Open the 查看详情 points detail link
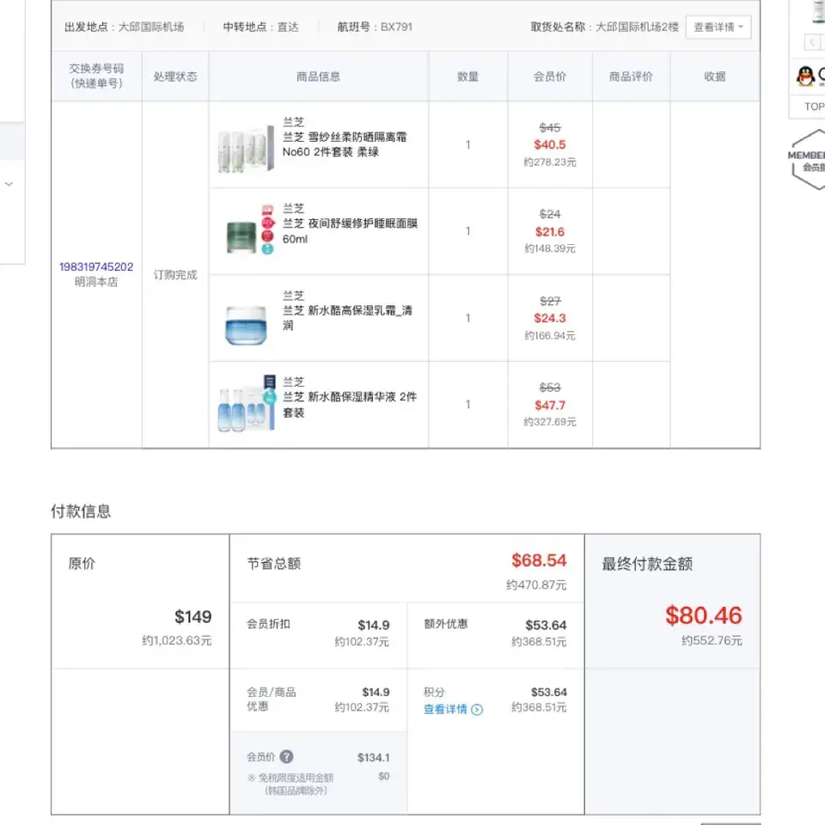825x825 pixels. (x=445, y=709)
